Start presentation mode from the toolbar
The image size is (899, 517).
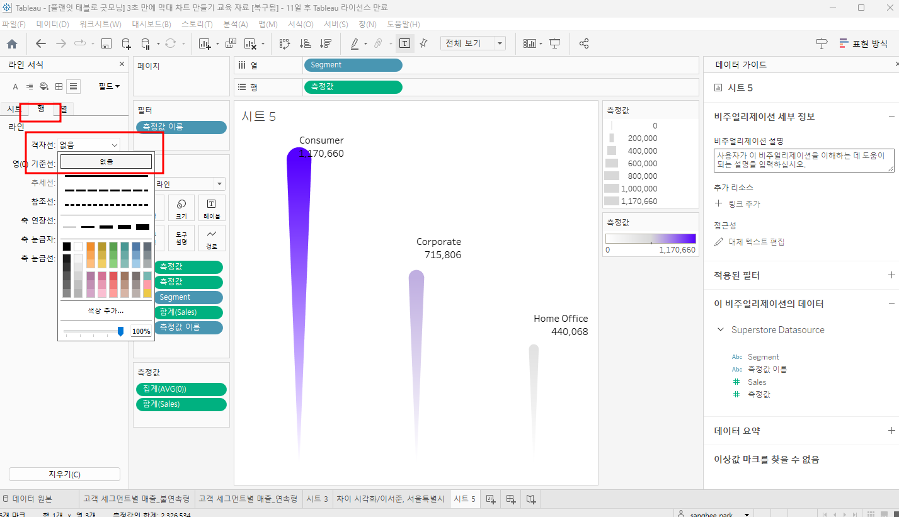(554, 43)
